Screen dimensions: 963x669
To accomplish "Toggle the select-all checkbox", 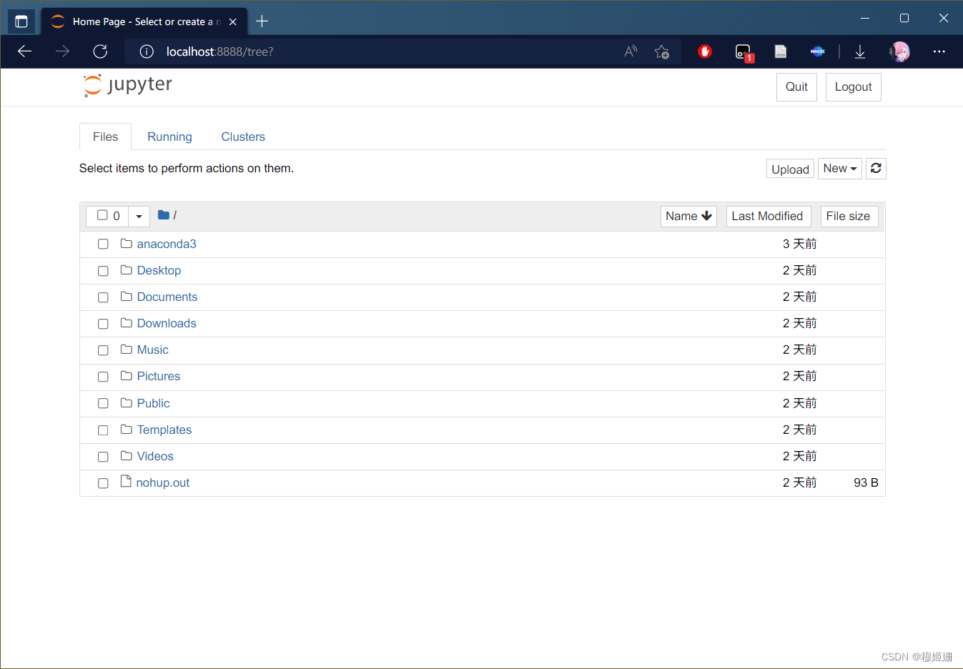I will point(102,215).
